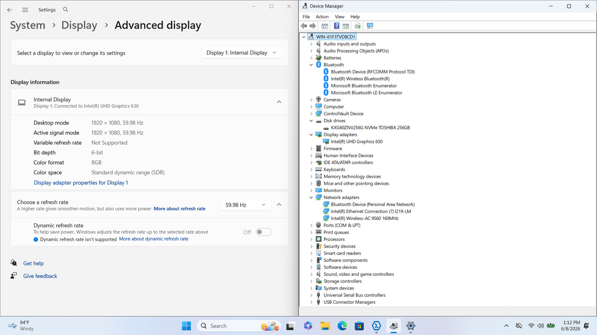Open Copilot icon on taskbar
Screen dimensions: 597x335
click(308, 326)
